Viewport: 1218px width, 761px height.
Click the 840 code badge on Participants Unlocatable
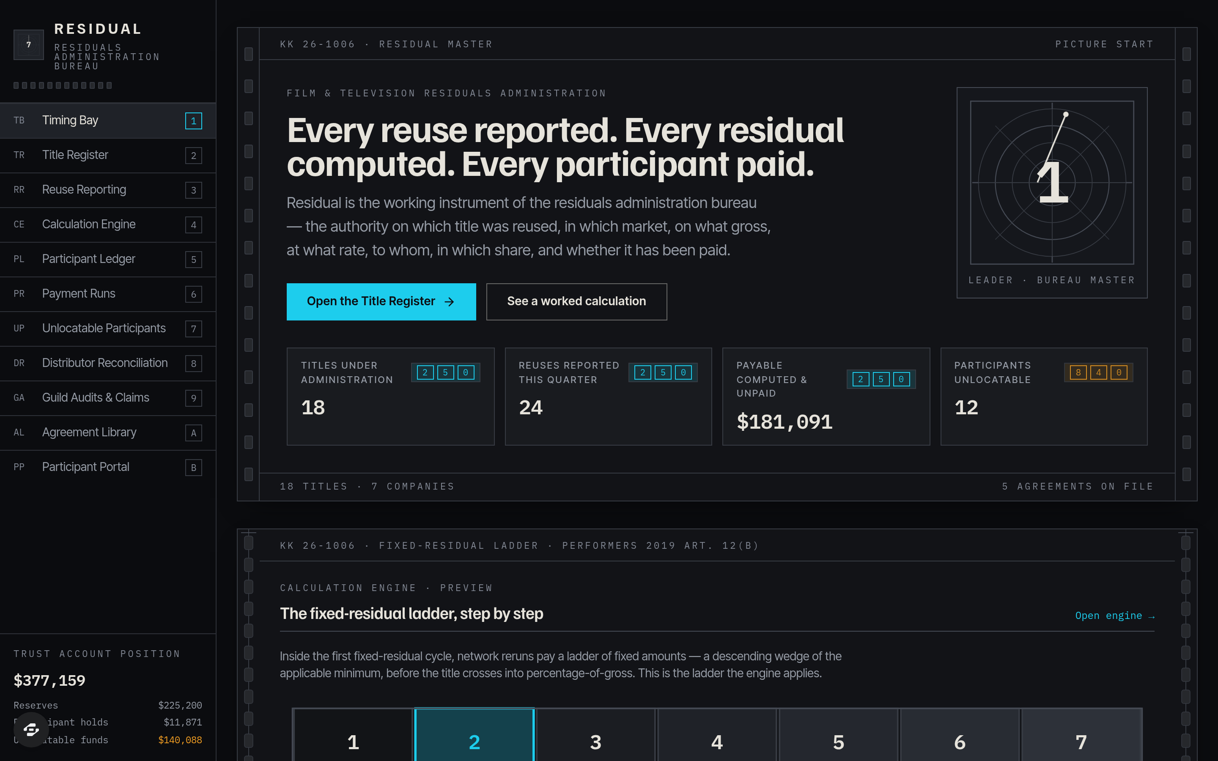1098,372
